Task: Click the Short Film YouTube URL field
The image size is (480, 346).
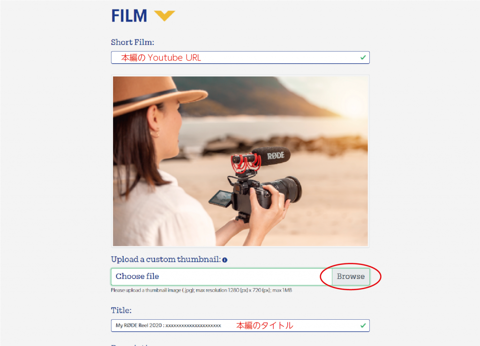Action: 240,58
